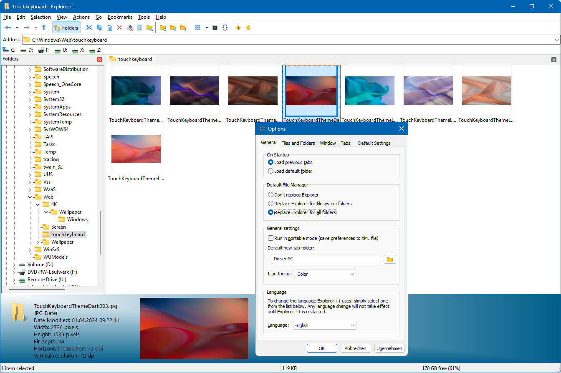
Task: Click the Paste clipboard toolbar icon
Action: point(109,28)
